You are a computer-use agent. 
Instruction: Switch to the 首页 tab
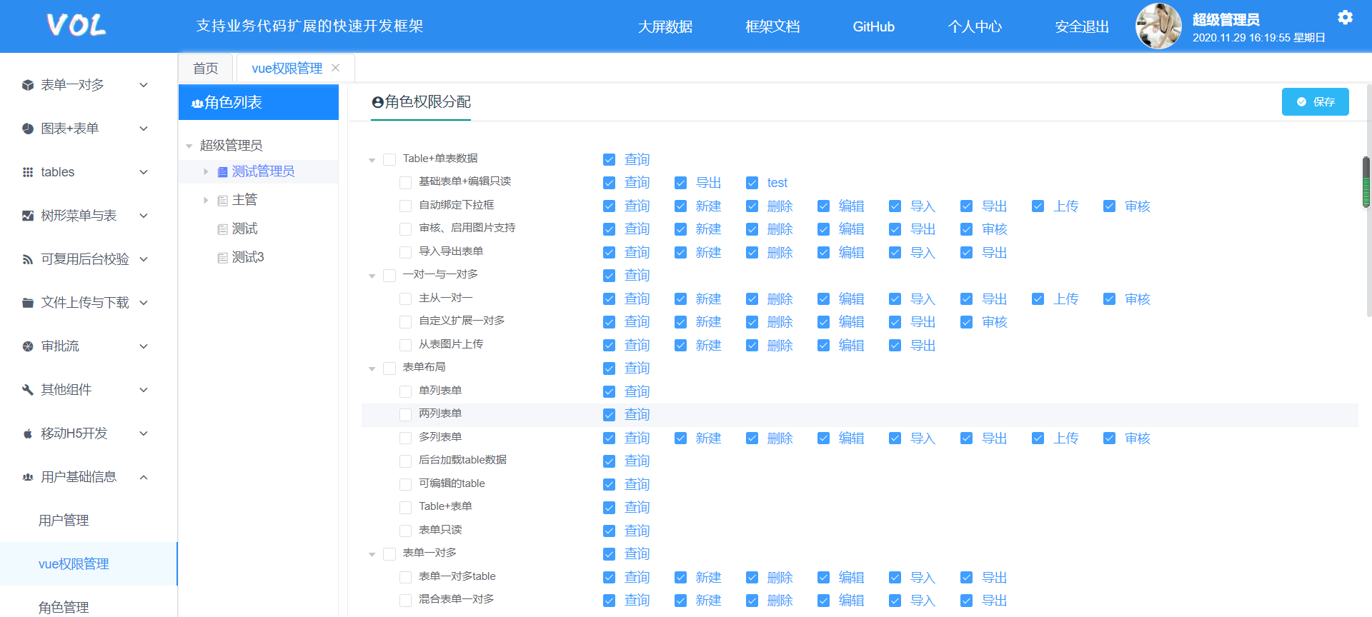pyautogui.click(x=206, y=69)
